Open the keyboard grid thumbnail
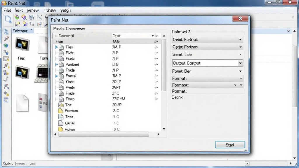Screen dimensions: 299x168 [x=41, y=74]
